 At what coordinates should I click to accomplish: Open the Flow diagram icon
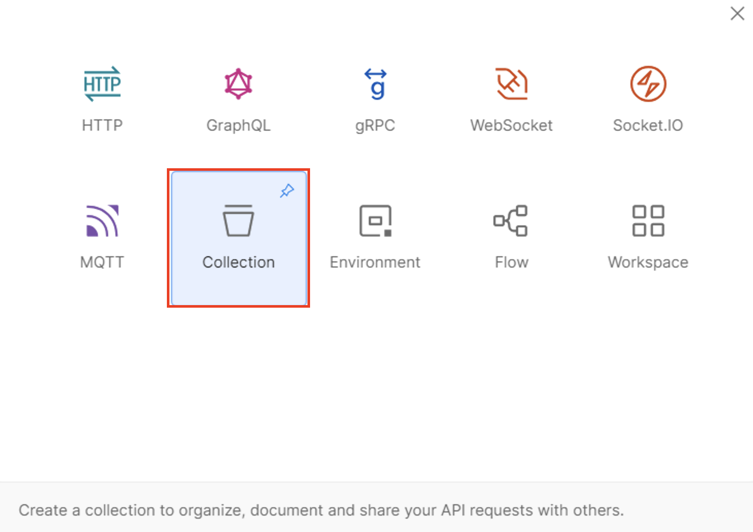tap(510, 221)
